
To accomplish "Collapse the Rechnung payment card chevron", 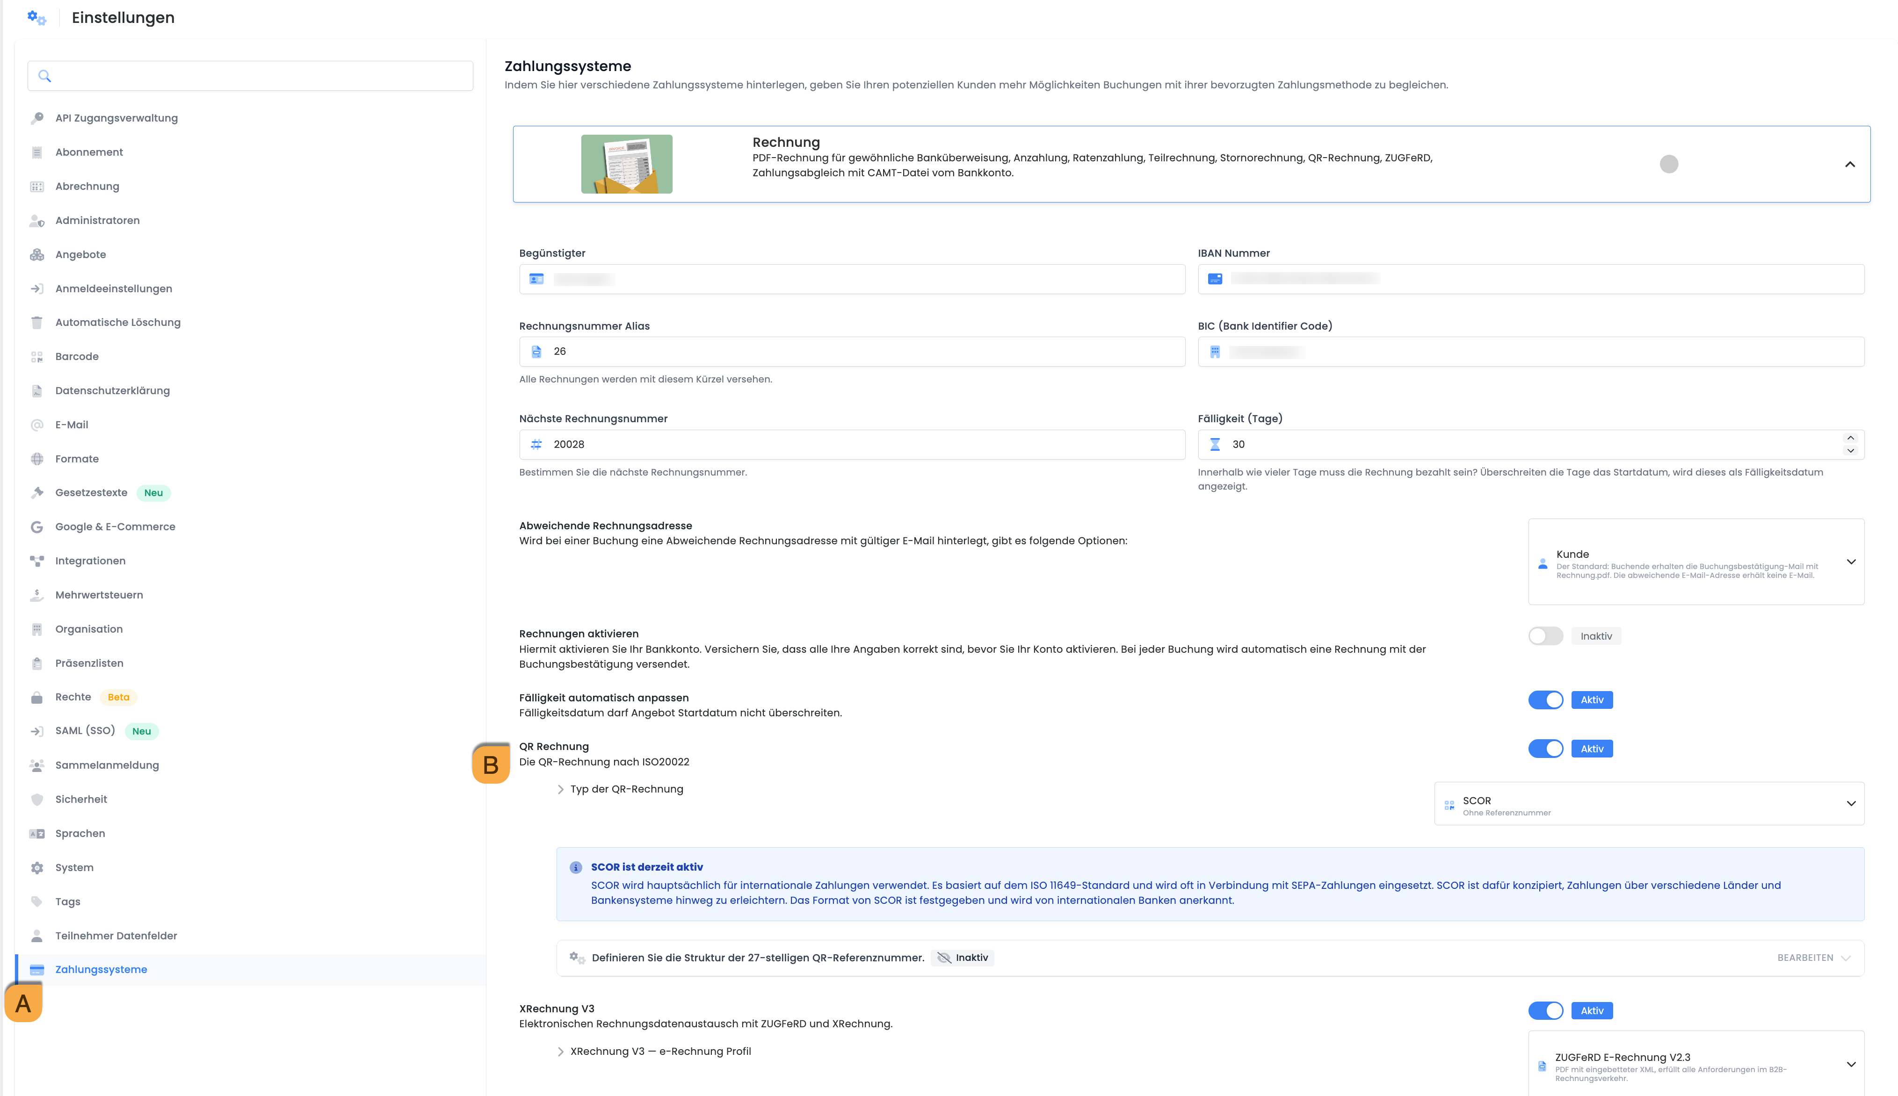I will [x=1849, y=164].
